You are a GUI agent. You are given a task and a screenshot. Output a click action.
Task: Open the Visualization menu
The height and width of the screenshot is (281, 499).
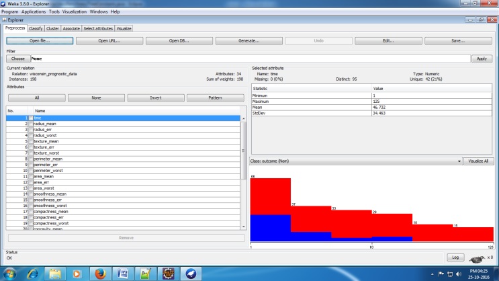tap(74, 11)
